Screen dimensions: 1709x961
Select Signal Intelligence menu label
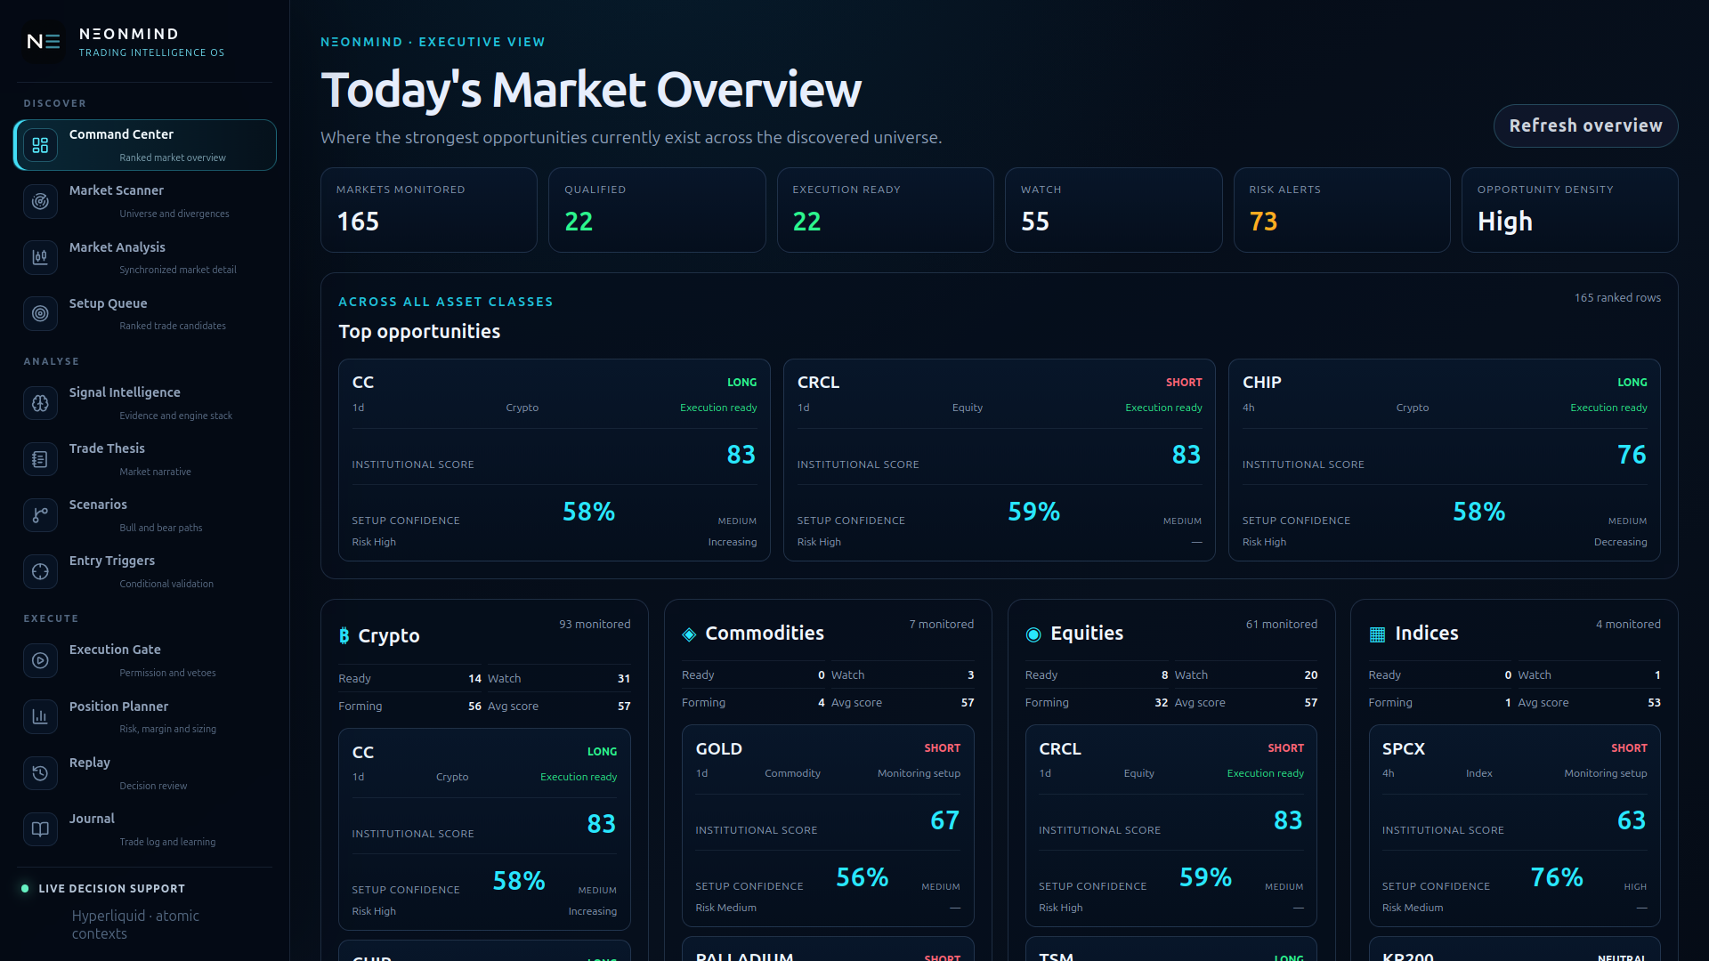pos(125,392)
